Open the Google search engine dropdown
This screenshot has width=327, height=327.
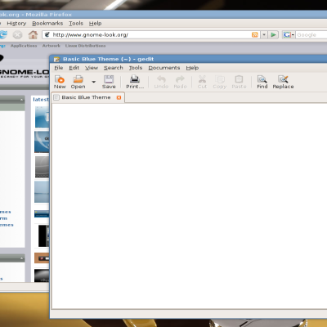point(289,34)
